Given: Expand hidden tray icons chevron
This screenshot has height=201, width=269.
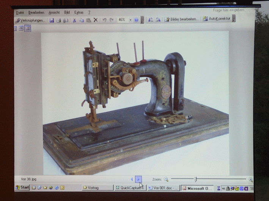Looking at the screenshot, I should 223,188.
